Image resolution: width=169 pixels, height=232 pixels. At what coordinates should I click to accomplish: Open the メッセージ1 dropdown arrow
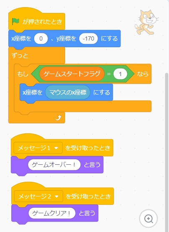coord(56,148)
